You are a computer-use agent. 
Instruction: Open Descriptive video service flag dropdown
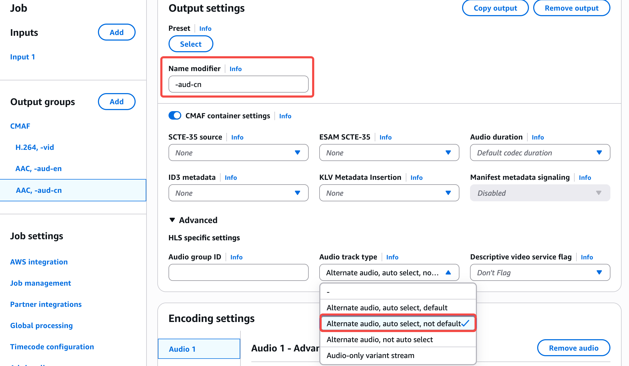540,272
